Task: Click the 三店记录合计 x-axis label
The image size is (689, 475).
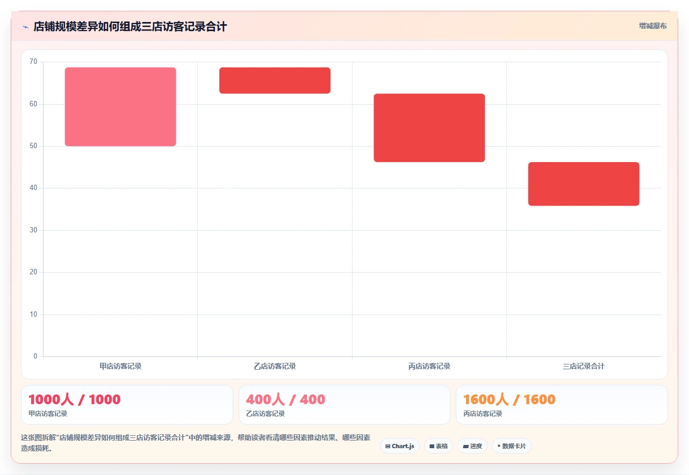Action: (584, 367)
